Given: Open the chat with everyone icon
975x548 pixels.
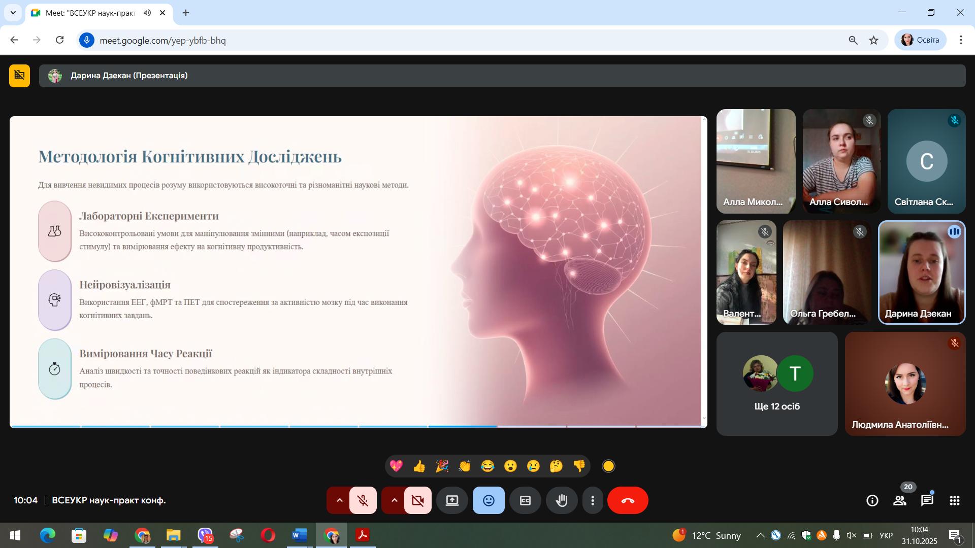Looking at the screenshot, I should coord(927,501).
